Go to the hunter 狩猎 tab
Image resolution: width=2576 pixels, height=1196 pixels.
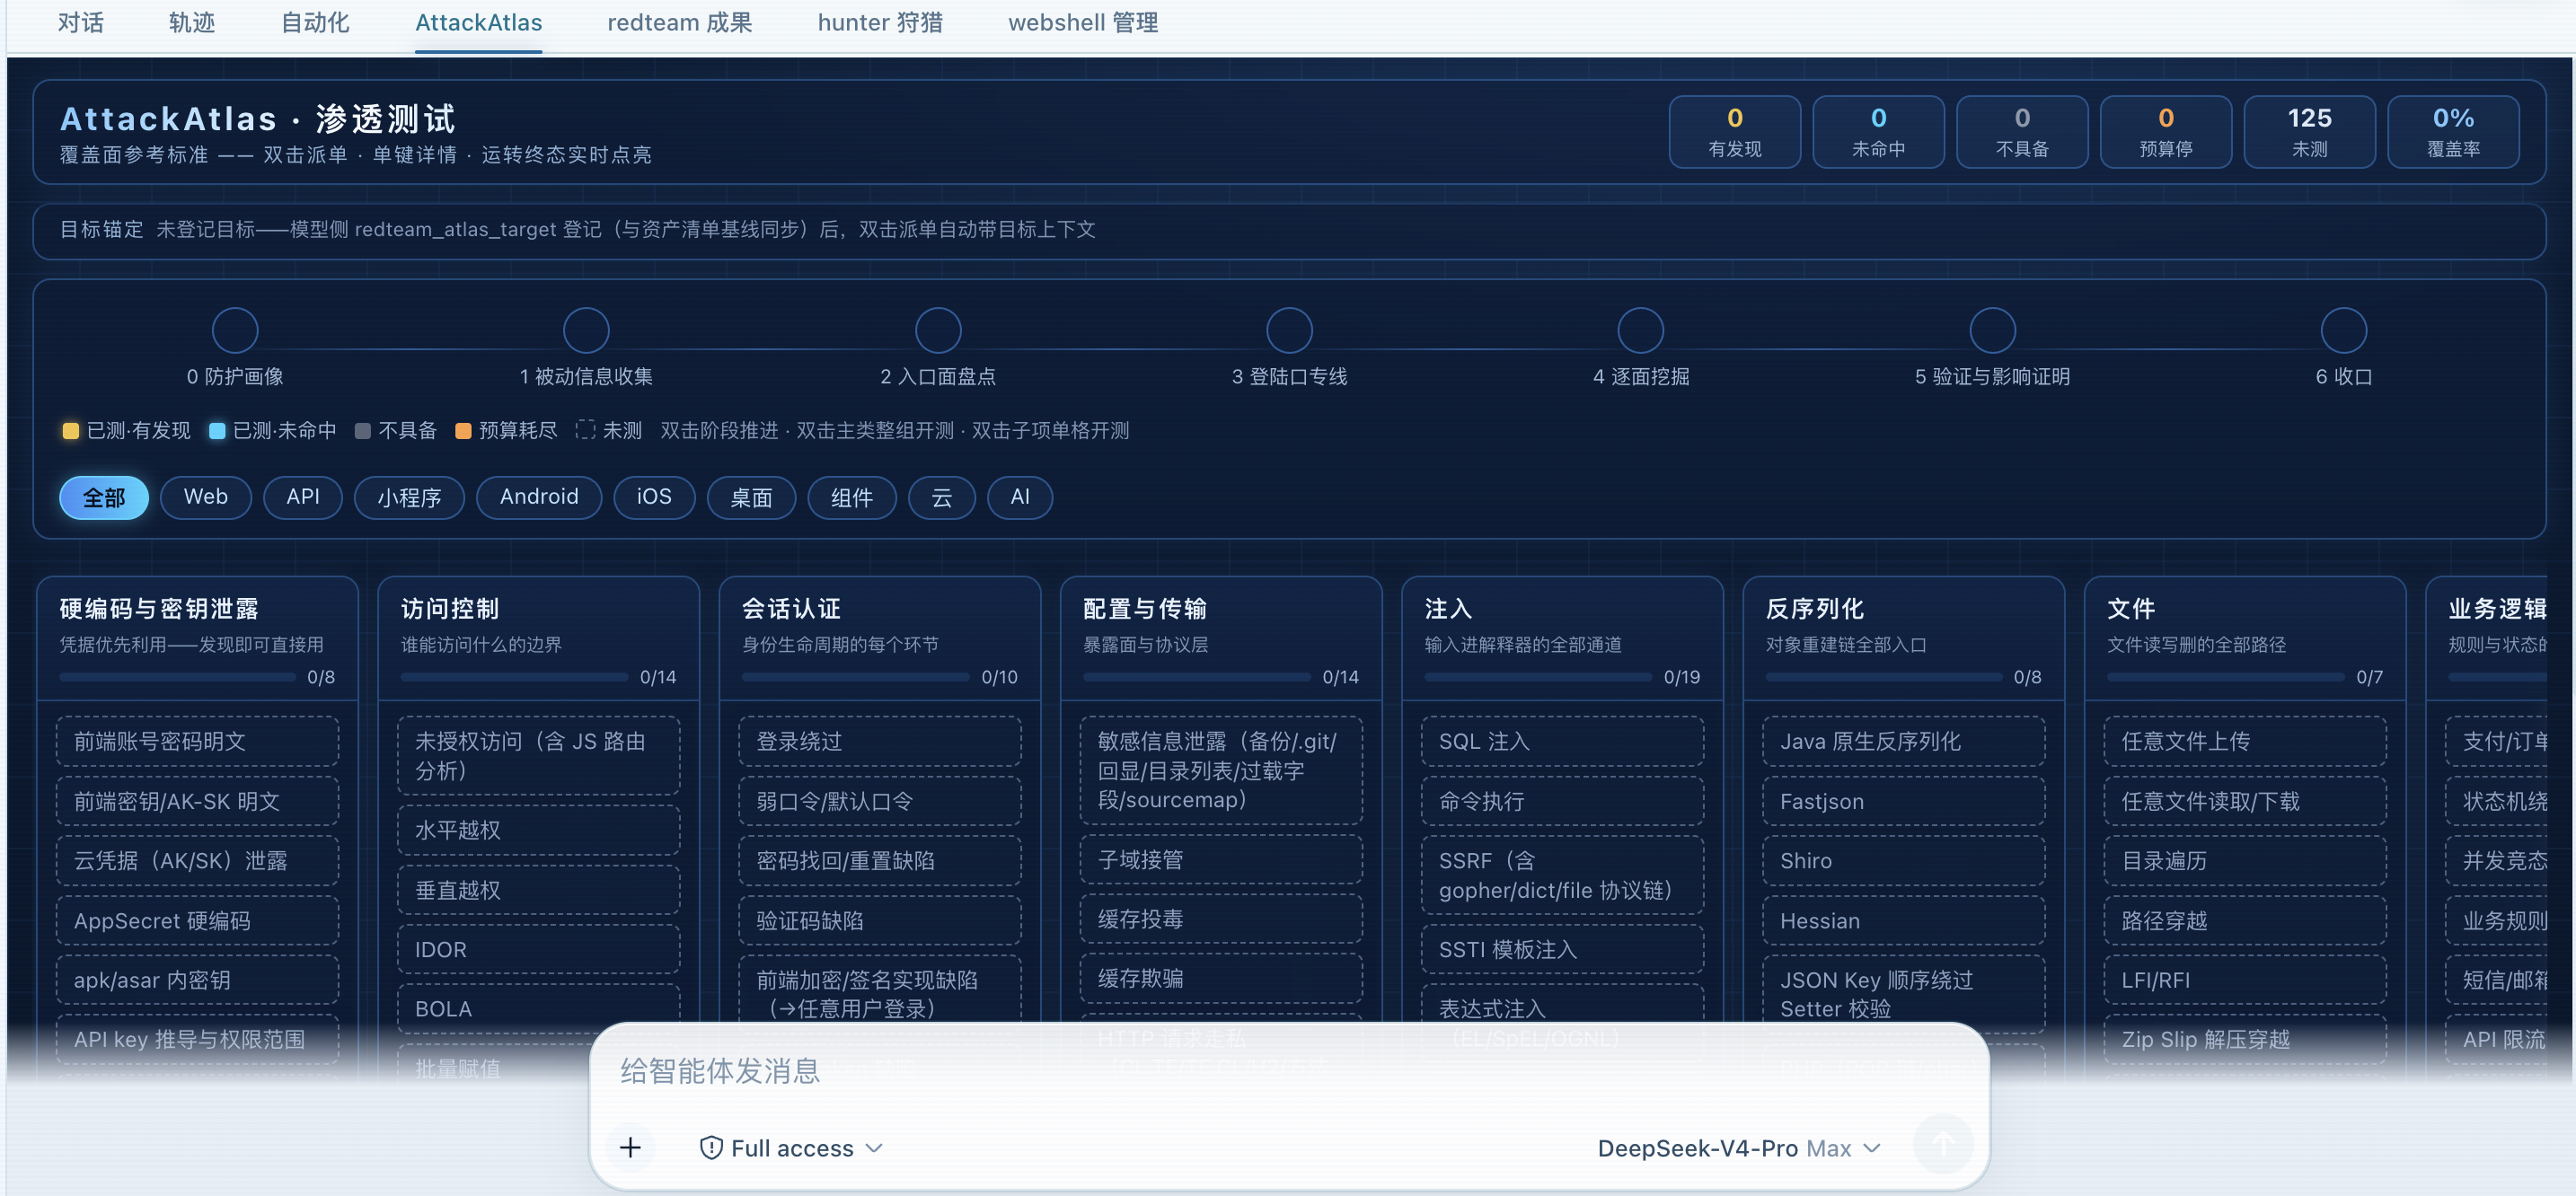(x=880, y=22)
